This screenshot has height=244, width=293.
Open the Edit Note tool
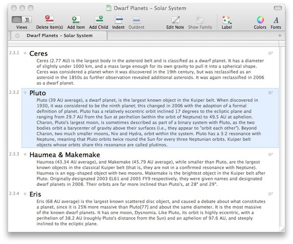point(176,20)
